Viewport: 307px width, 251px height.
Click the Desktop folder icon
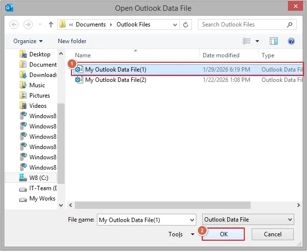click(23, 54)
